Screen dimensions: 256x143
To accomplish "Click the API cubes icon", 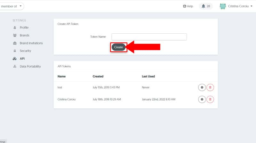I will [x=15, y=59].
